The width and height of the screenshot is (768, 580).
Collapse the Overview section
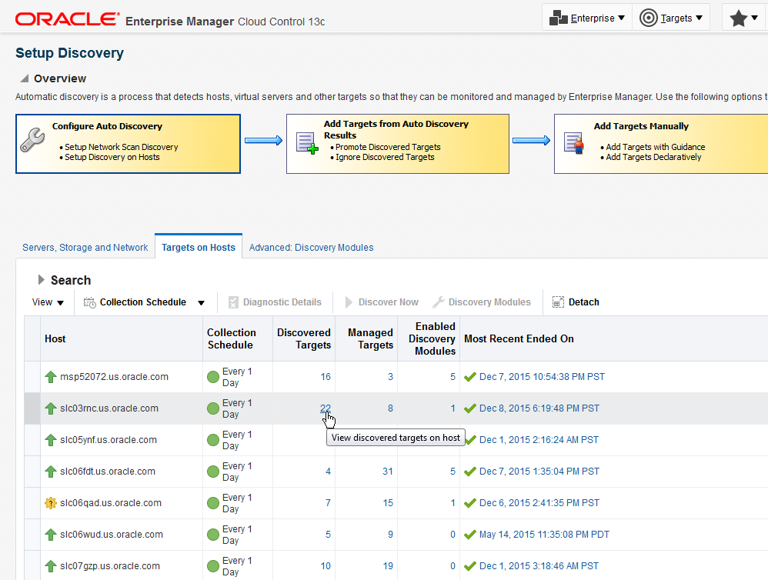point(24,78)
